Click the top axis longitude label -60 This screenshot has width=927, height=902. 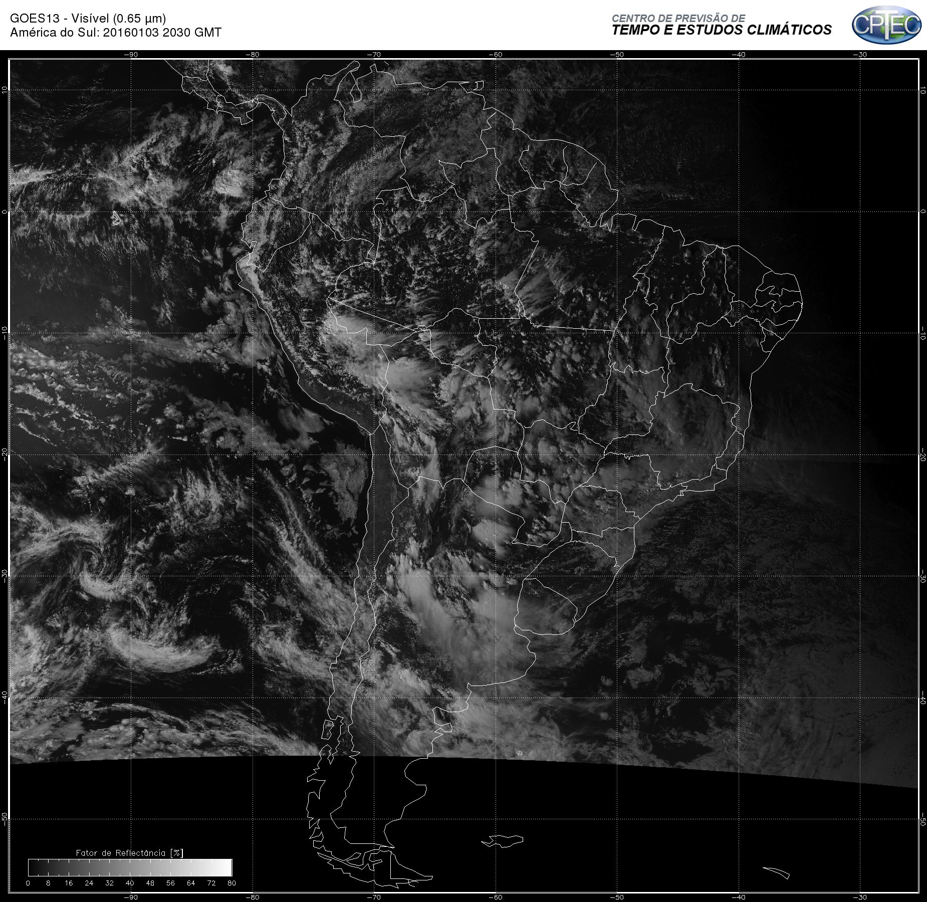(x=495, y=55)
